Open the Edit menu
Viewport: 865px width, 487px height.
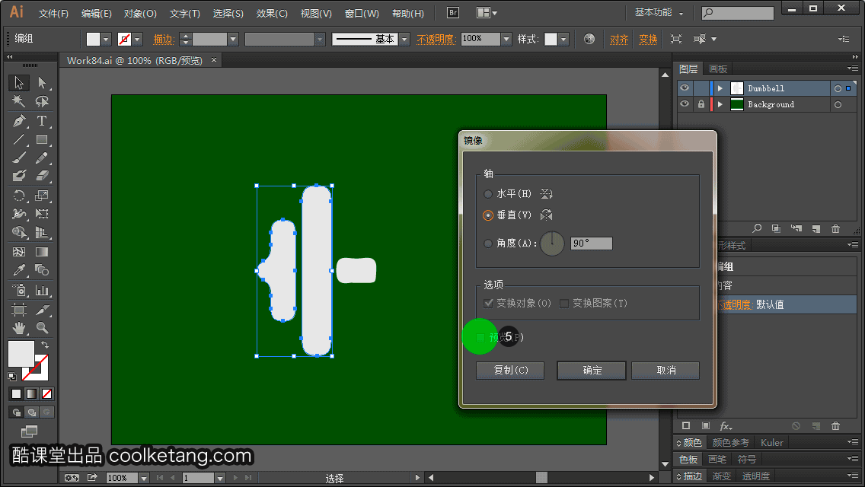(97, 13)
